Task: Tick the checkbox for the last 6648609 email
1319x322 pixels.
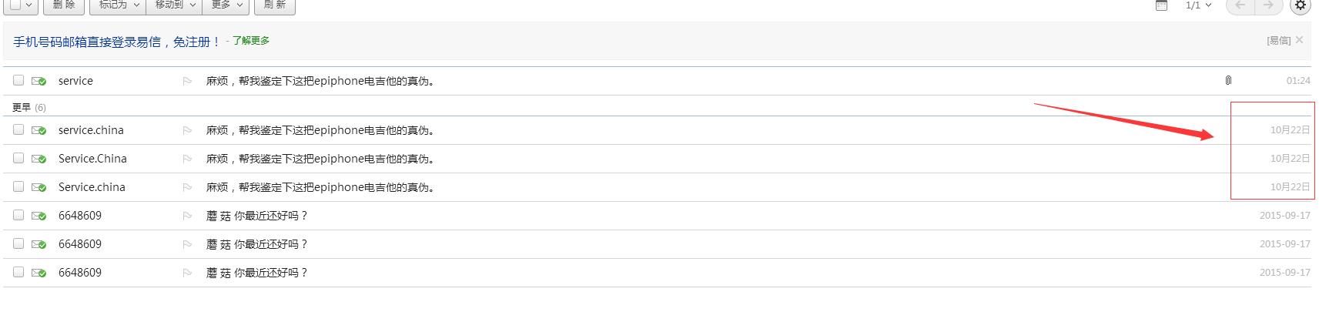Action: (18, 273)
